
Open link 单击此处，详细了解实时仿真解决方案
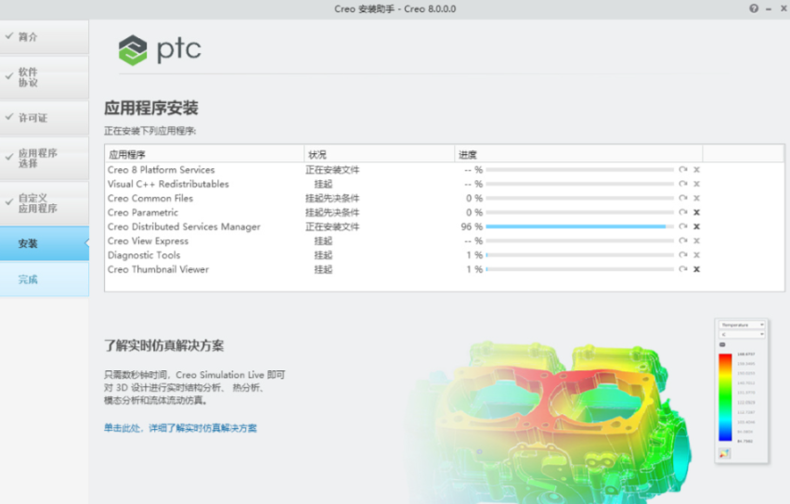pyautogui.click(x=180, y=428)
